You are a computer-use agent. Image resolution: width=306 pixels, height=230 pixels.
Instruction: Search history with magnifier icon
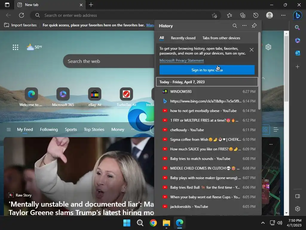(x=235, y=26)
